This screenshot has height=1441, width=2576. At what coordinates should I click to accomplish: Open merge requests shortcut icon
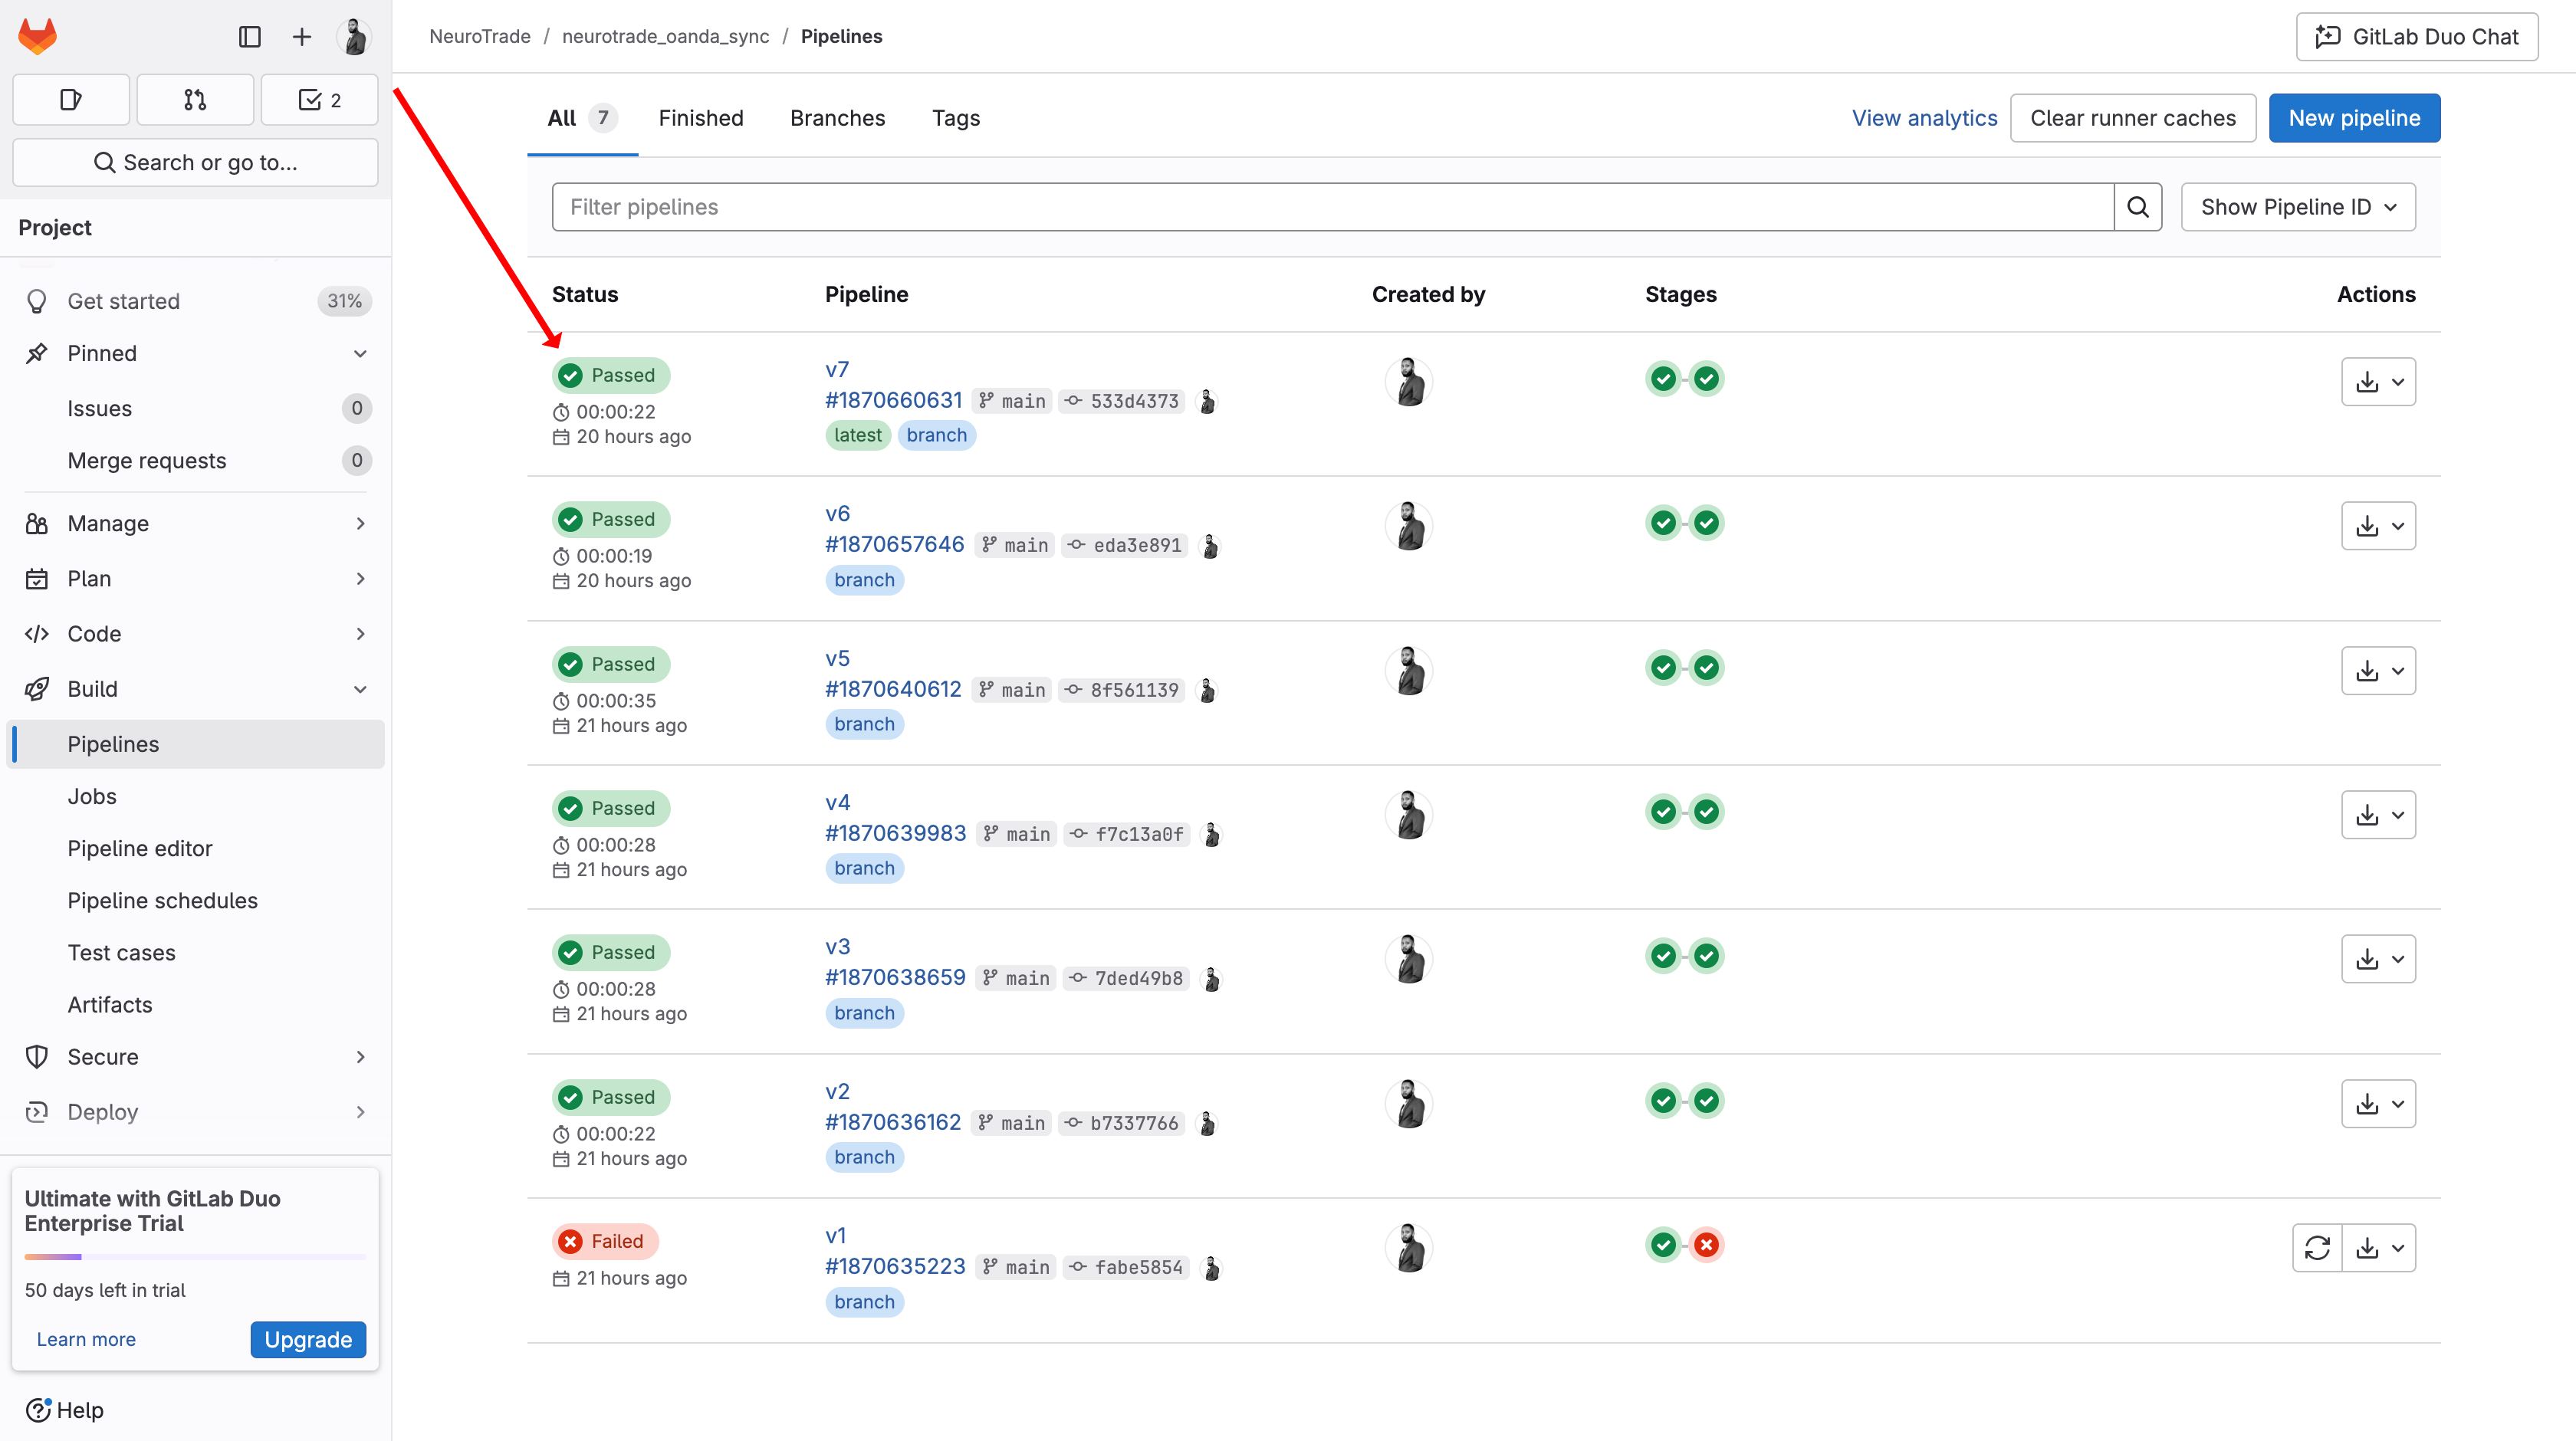click(x=195, y=99)
